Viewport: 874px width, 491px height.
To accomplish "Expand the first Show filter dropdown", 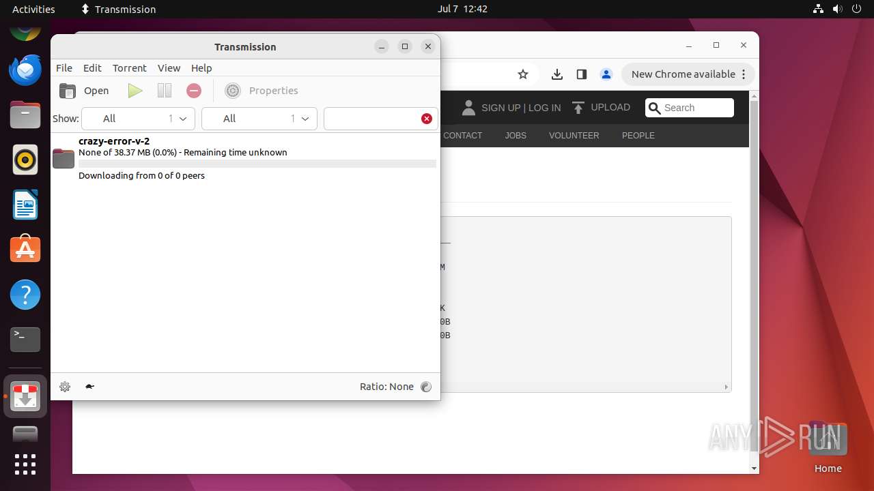I will (138, 119).
